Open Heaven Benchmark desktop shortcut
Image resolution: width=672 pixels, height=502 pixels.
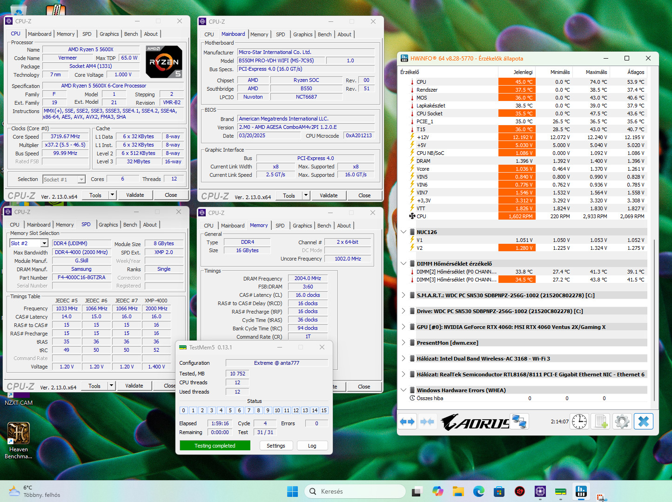coord(19,440)
